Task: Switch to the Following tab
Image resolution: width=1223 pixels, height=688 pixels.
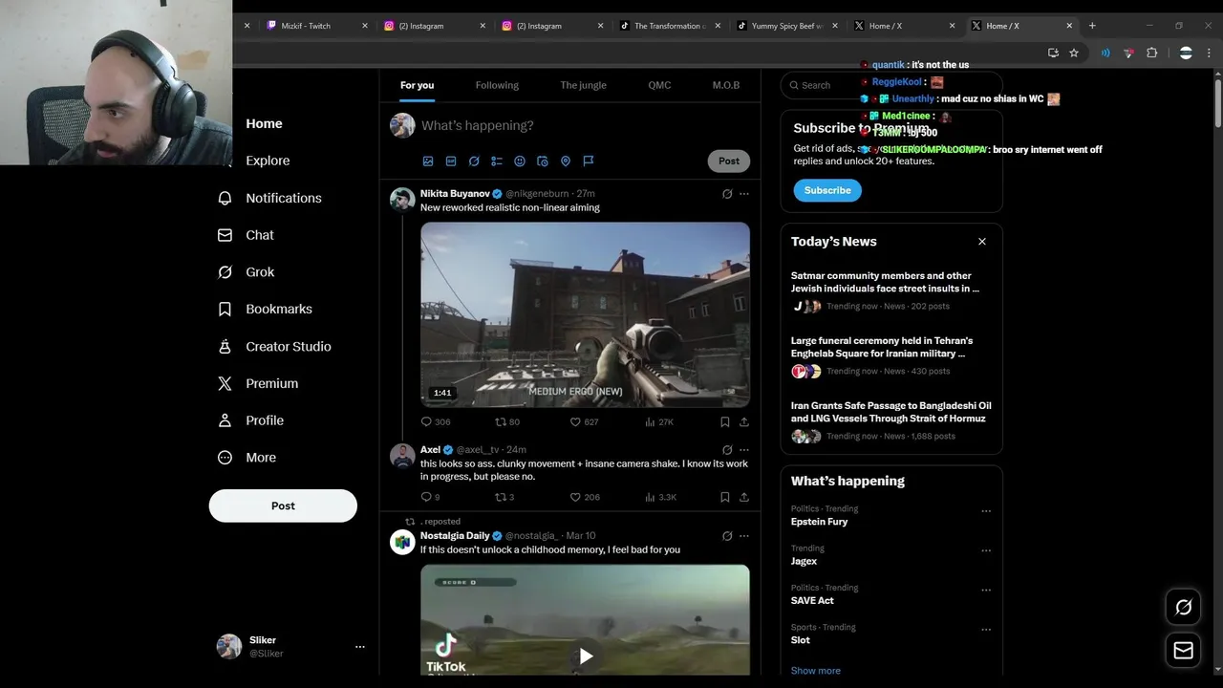Action: [x=497, y=85]
